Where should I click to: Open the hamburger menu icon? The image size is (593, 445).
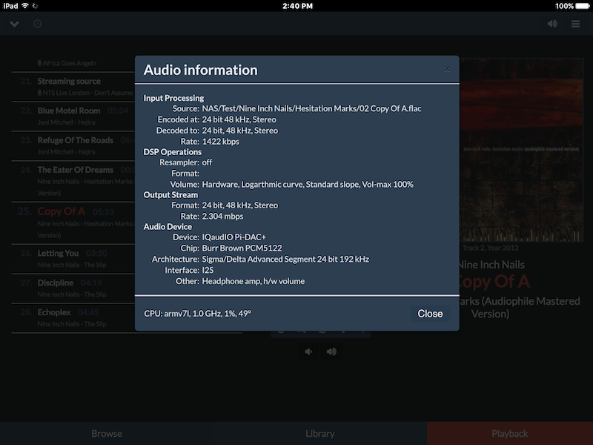click(x=576, y=24)
